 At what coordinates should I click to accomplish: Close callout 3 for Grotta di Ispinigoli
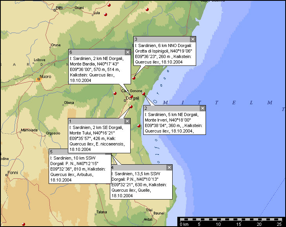click(193, 39)
